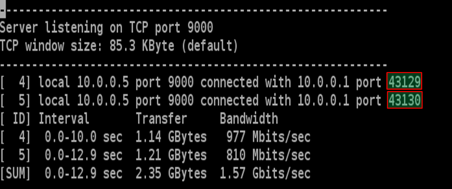Image resolution: width=452 pixels, height=189 pixels.
Task: Click the '1.14 GBytes' transfer value
Action: point(171,137)
